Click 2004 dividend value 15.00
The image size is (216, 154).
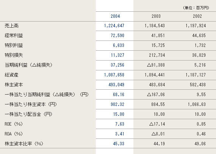coord(119,114)
